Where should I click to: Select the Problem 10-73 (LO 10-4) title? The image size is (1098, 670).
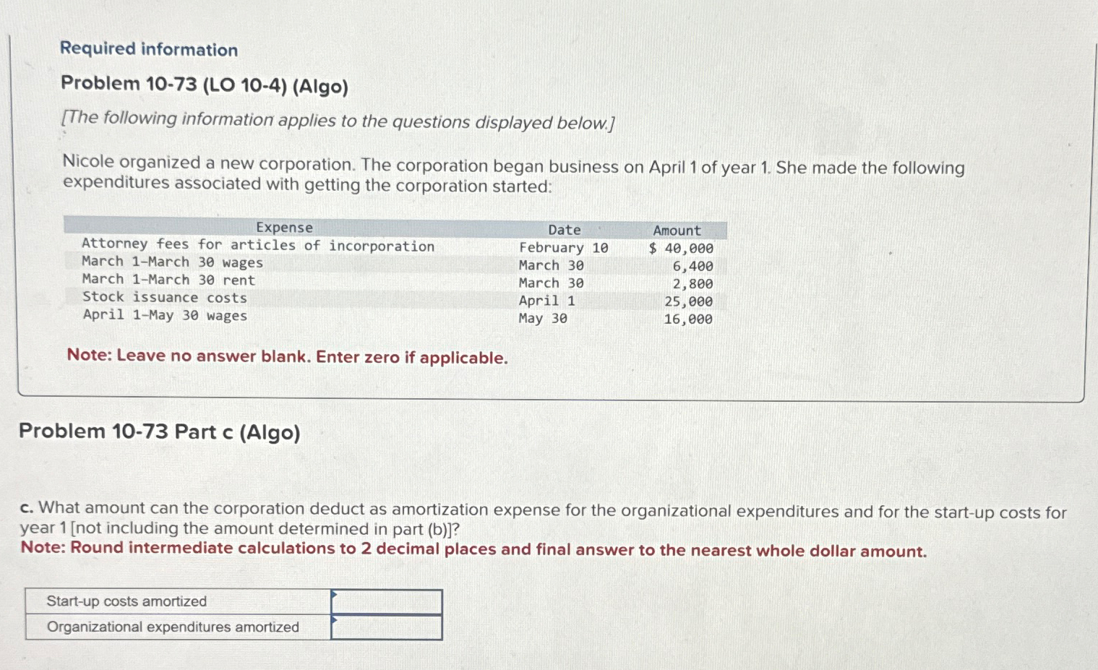204,85
